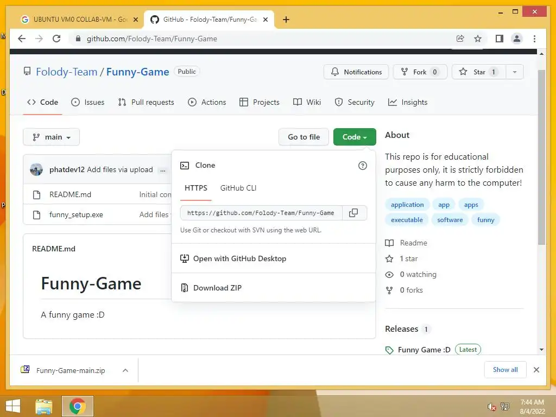556x417 pixels.
Task: Close the GitHub Funny-Game tab
Action: [265, 20]
